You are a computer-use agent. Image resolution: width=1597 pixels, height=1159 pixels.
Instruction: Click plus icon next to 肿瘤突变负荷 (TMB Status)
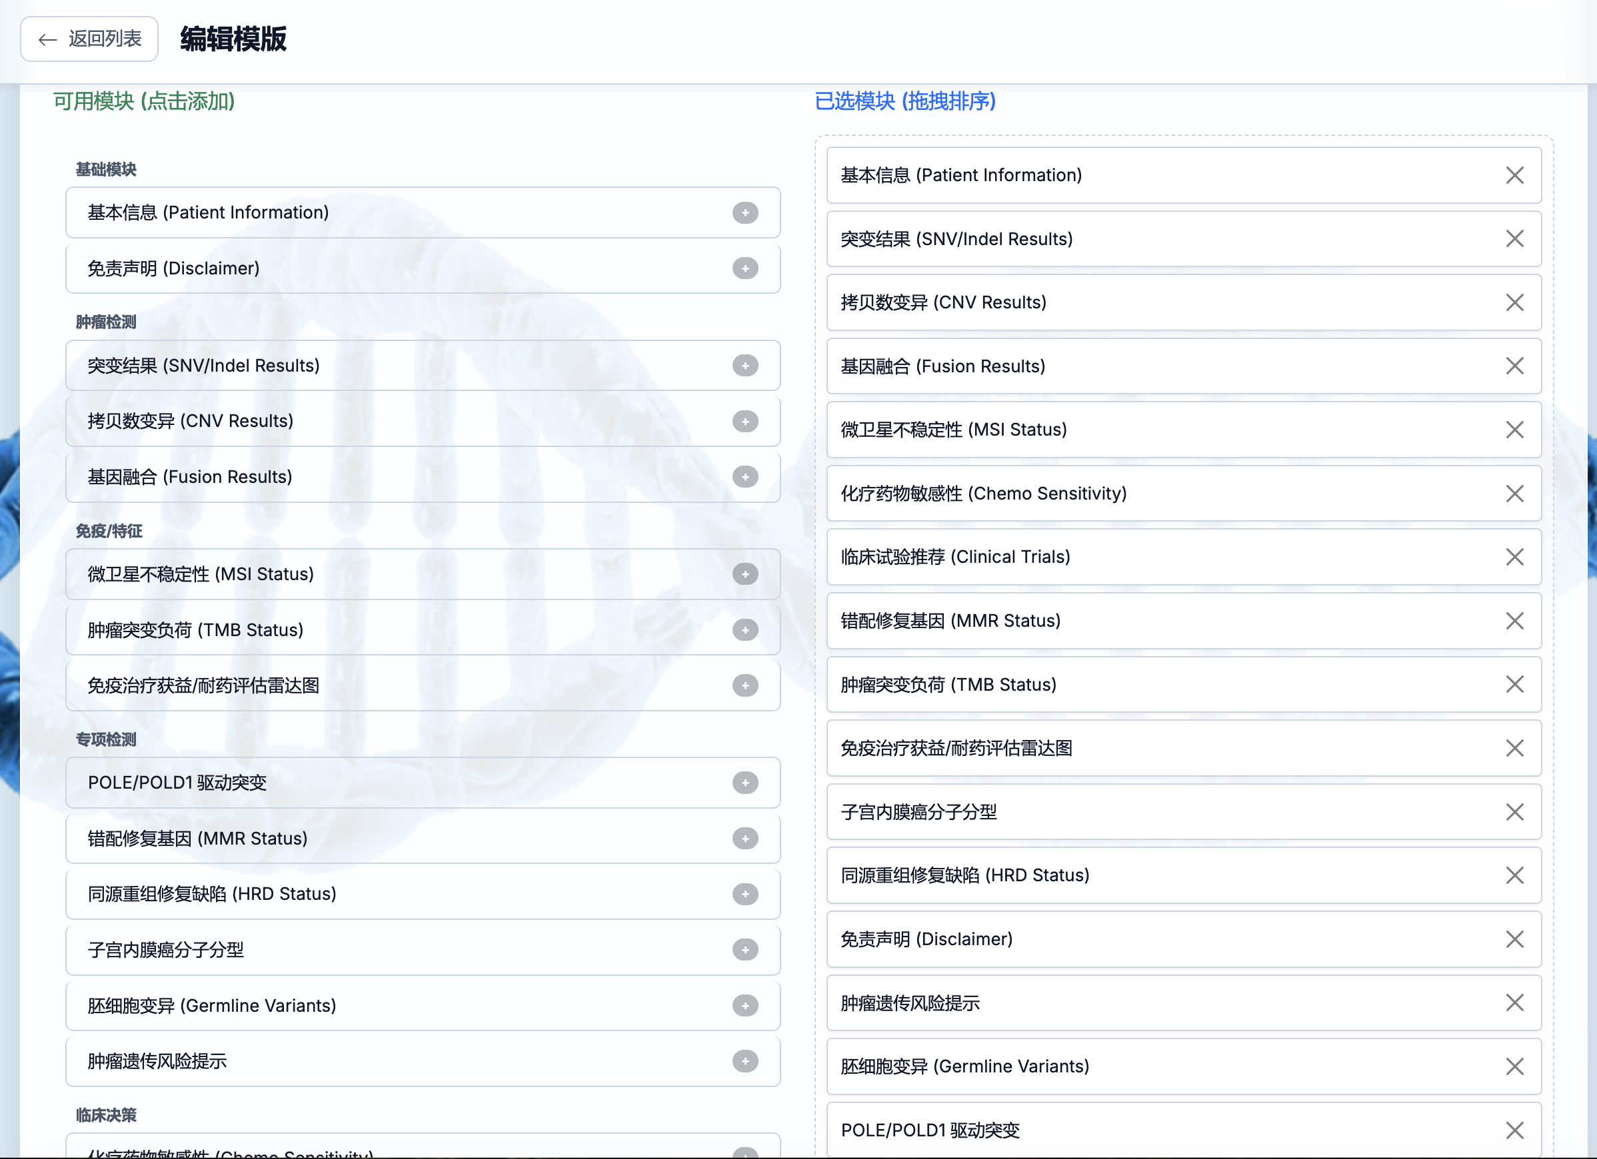745,630
